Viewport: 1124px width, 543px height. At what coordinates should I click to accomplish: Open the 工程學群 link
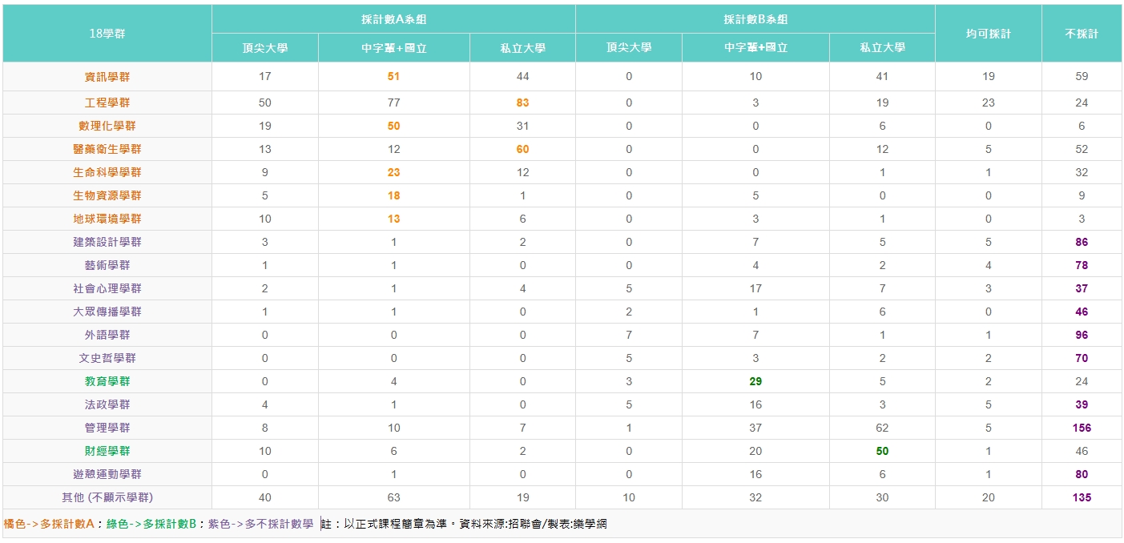[x=107, y=103]
